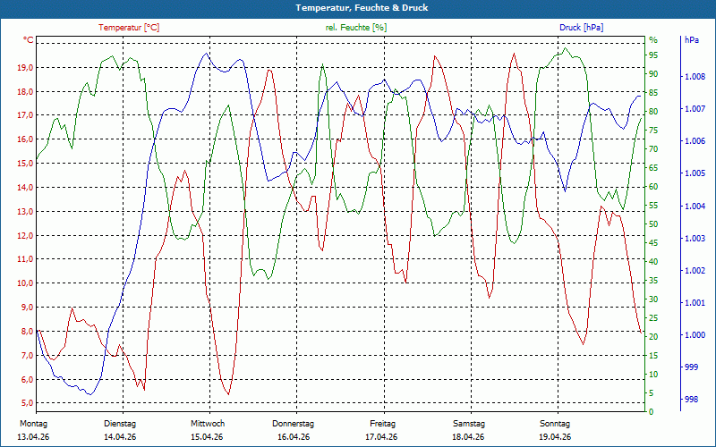This screenshot has width=716, height=447.
Task: Click the '13.04.26' date label
Action: click(x=33, y=437)
